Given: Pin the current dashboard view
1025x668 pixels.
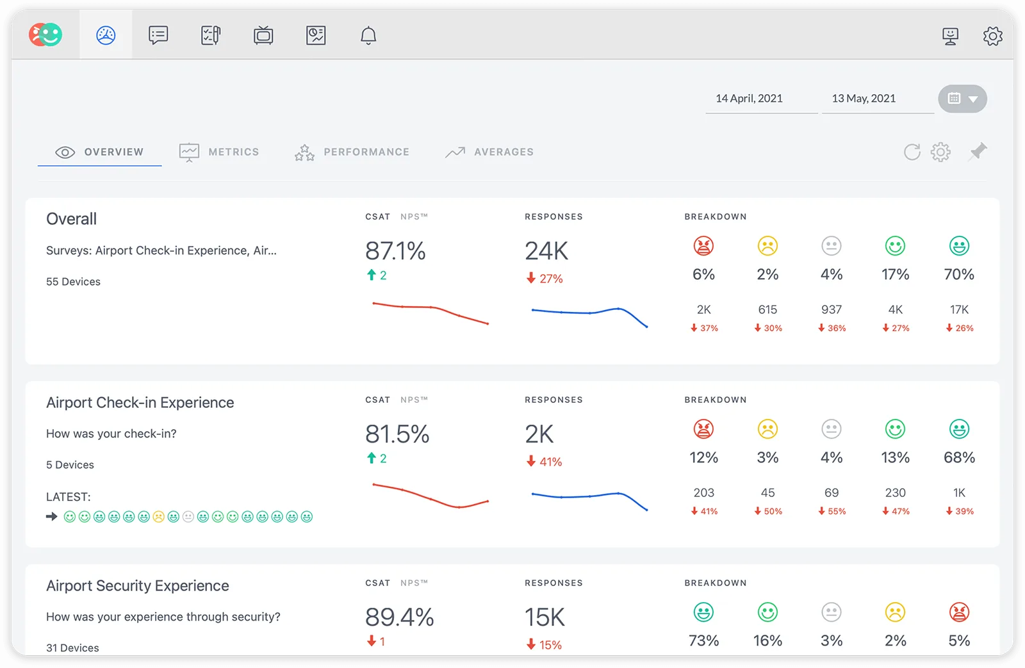Looking at the screenshot, I should tap(978, 152).
